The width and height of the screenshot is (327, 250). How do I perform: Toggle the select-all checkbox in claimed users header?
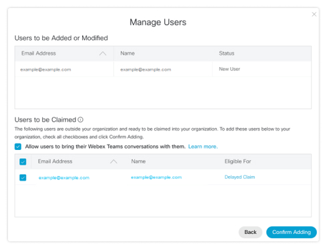pyautogui.click(x=23, y=161)
